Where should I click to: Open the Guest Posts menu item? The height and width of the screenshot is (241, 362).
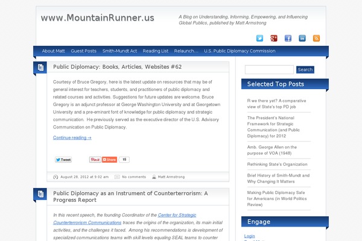click(x=84, y=51)
